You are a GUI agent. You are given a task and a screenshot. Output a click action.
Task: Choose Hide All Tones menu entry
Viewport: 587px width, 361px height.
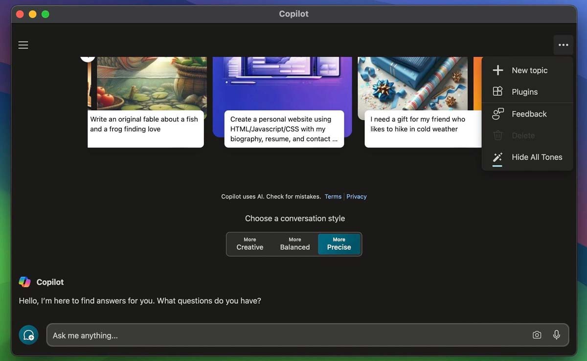coord(537,157)
